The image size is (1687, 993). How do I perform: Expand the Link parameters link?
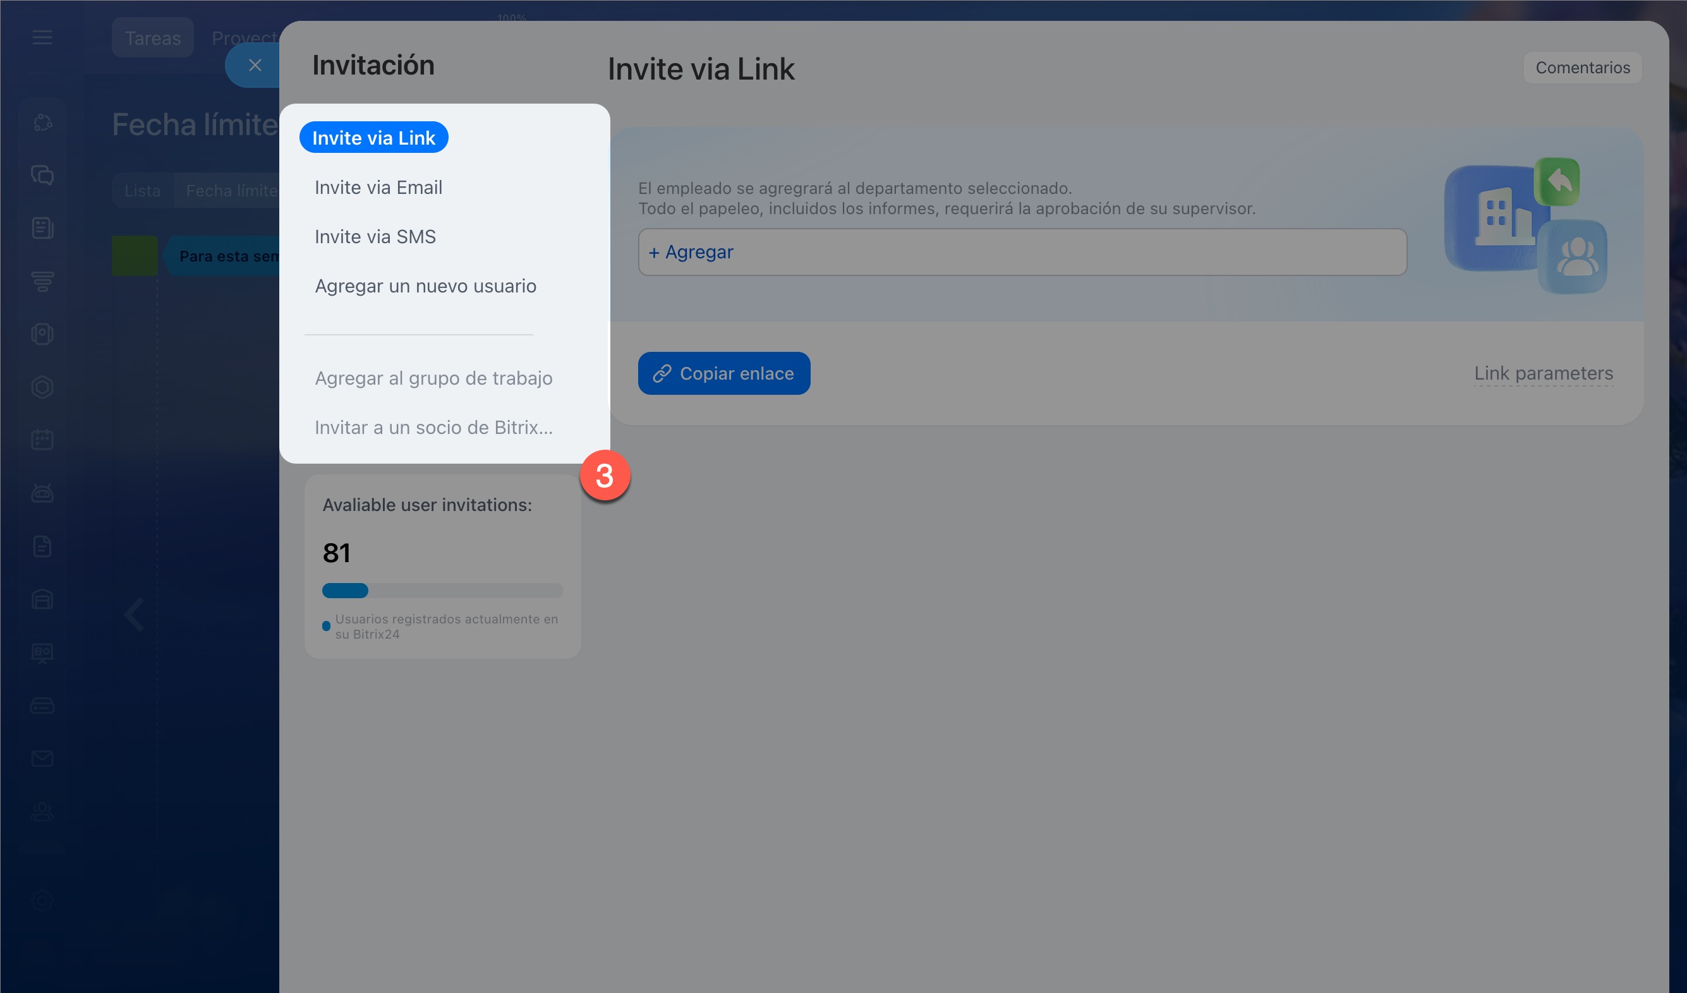pyautogui.click(x=1543, y=373)
